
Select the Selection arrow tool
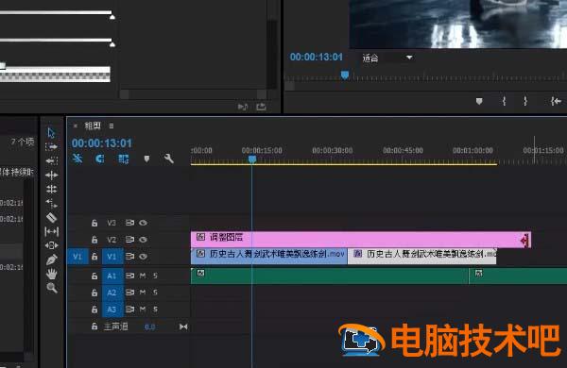point(51,132)
